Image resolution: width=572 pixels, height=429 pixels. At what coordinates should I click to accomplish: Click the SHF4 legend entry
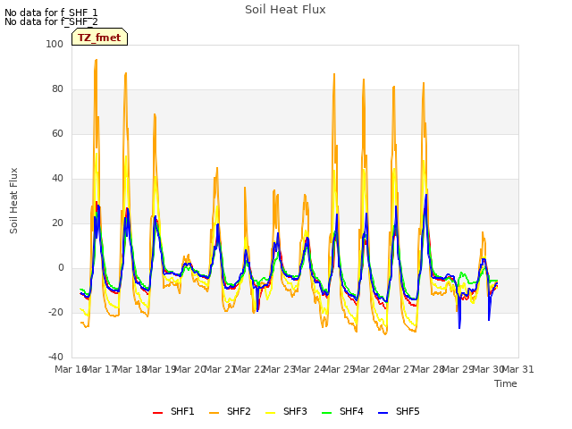342,412
